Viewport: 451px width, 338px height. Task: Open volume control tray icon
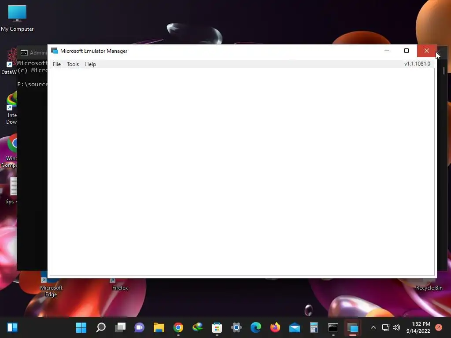point(396,327)
